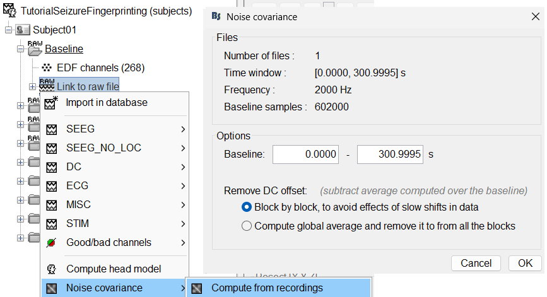Click the EDF channels icon
This screenshot has height=297, width=547.
47,67
